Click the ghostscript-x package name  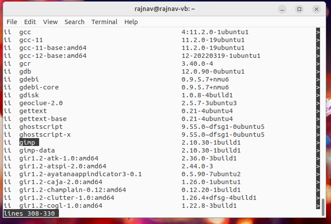click(x=45, y=135)
